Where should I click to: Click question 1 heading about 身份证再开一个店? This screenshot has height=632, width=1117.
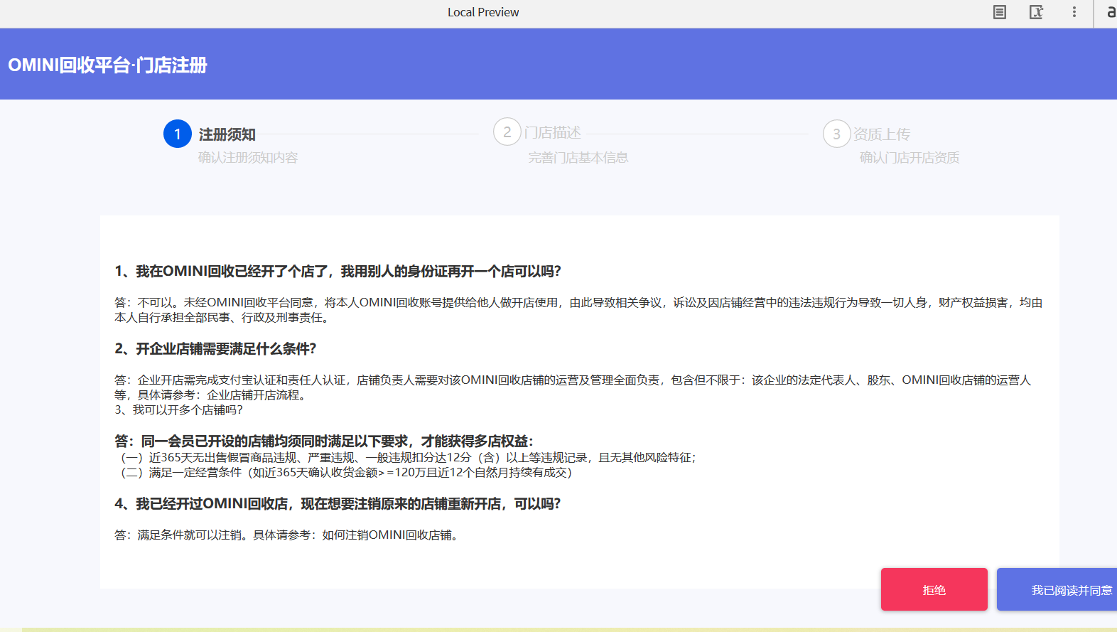point(338,272)
